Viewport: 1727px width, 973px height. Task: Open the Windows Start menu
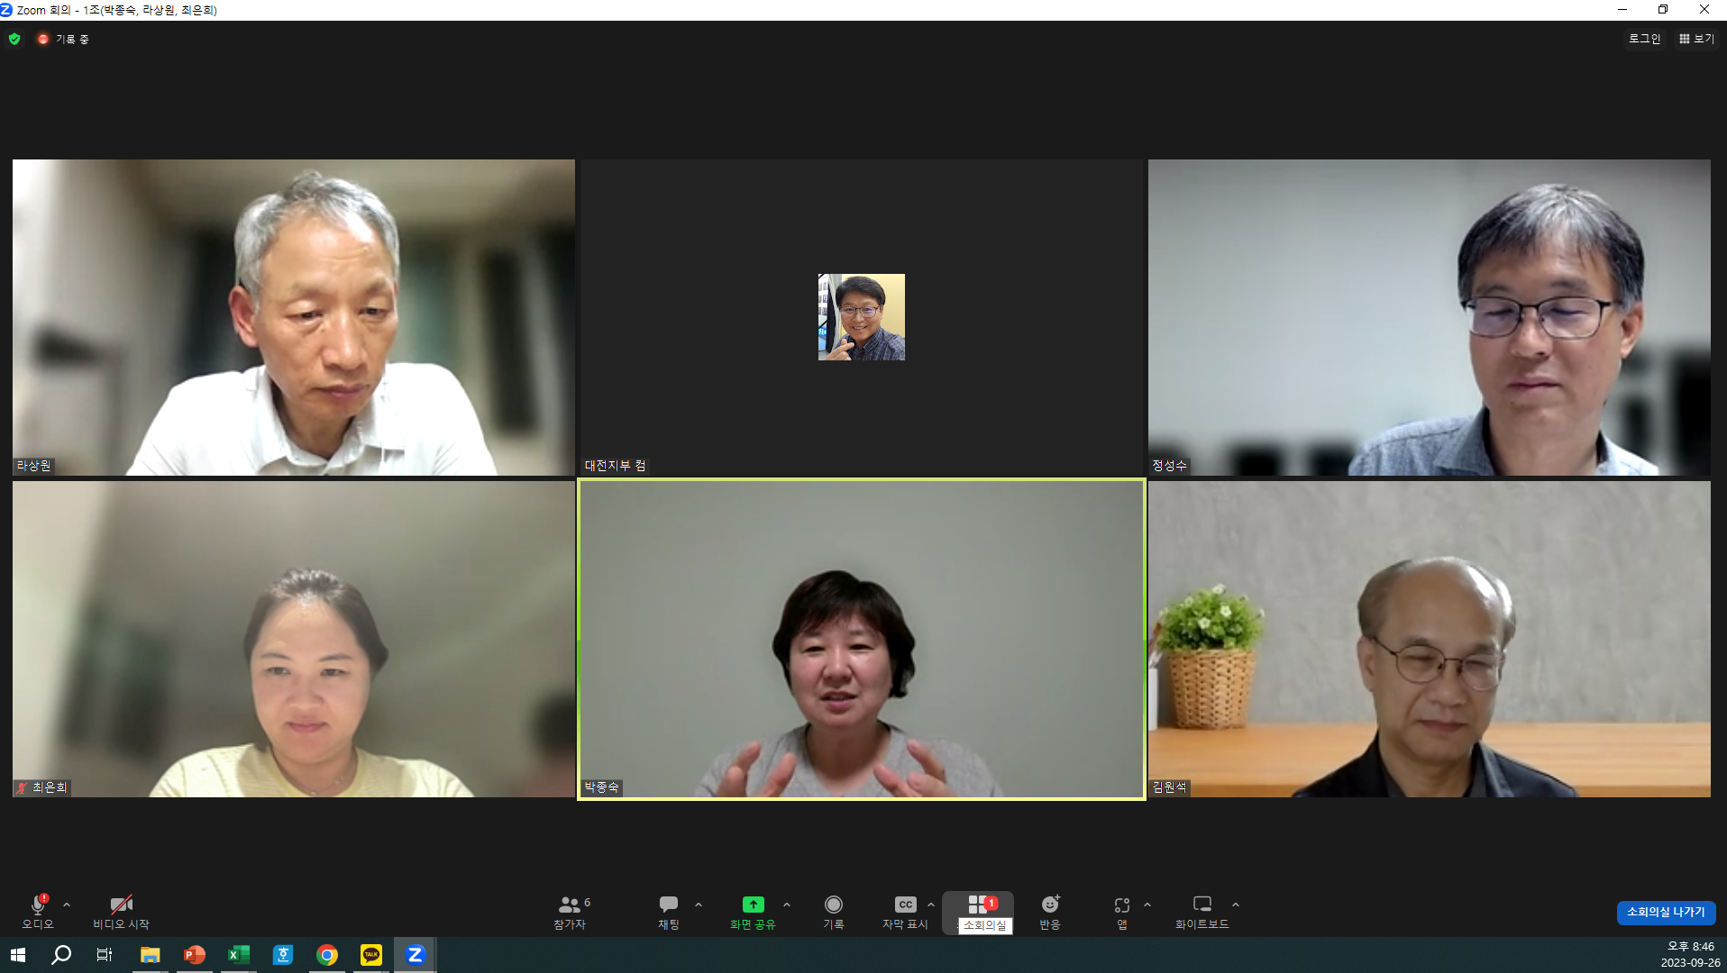coord(17,955)
